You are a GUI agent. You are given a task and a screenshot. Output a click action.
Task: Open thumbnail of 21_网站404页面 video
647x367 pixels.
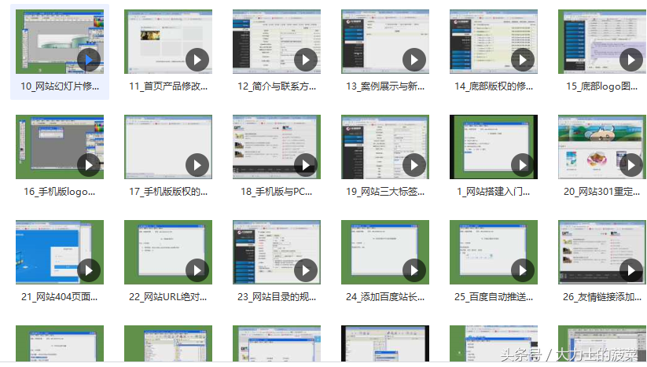tap(60, 252)
